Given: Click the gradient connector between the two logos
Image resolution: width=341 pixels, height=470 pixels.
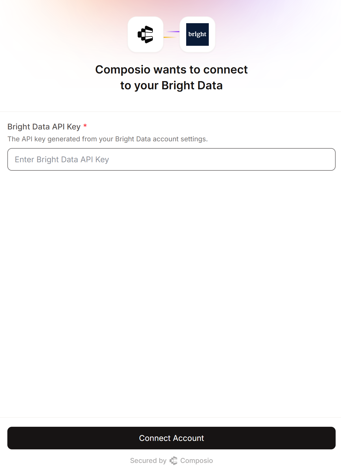Looking at the screenshot, I should pyautogui.click(x=172, y=34).
